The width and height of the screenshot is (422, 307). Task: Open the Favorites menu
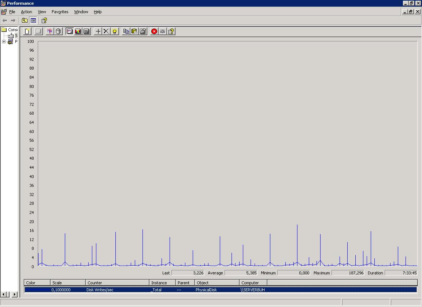[x=60, y=12]
